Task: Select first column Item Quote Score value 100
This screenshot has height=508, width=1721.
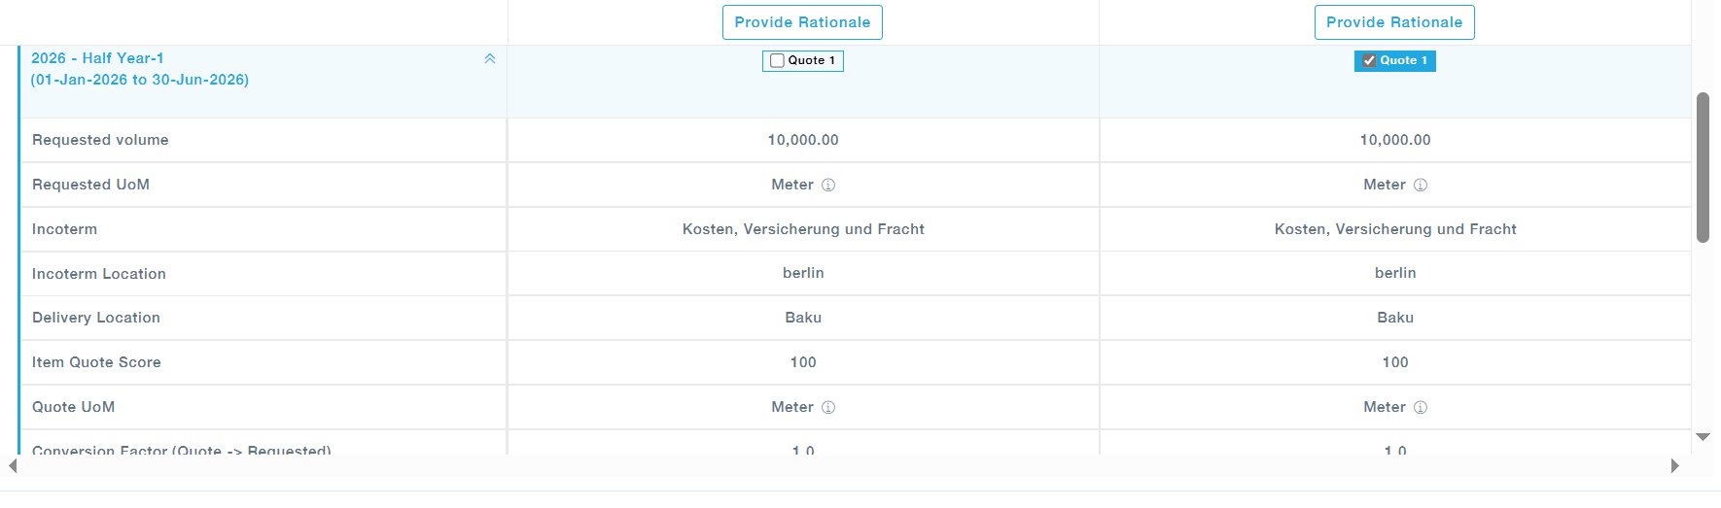Action: tap(803, 362)
